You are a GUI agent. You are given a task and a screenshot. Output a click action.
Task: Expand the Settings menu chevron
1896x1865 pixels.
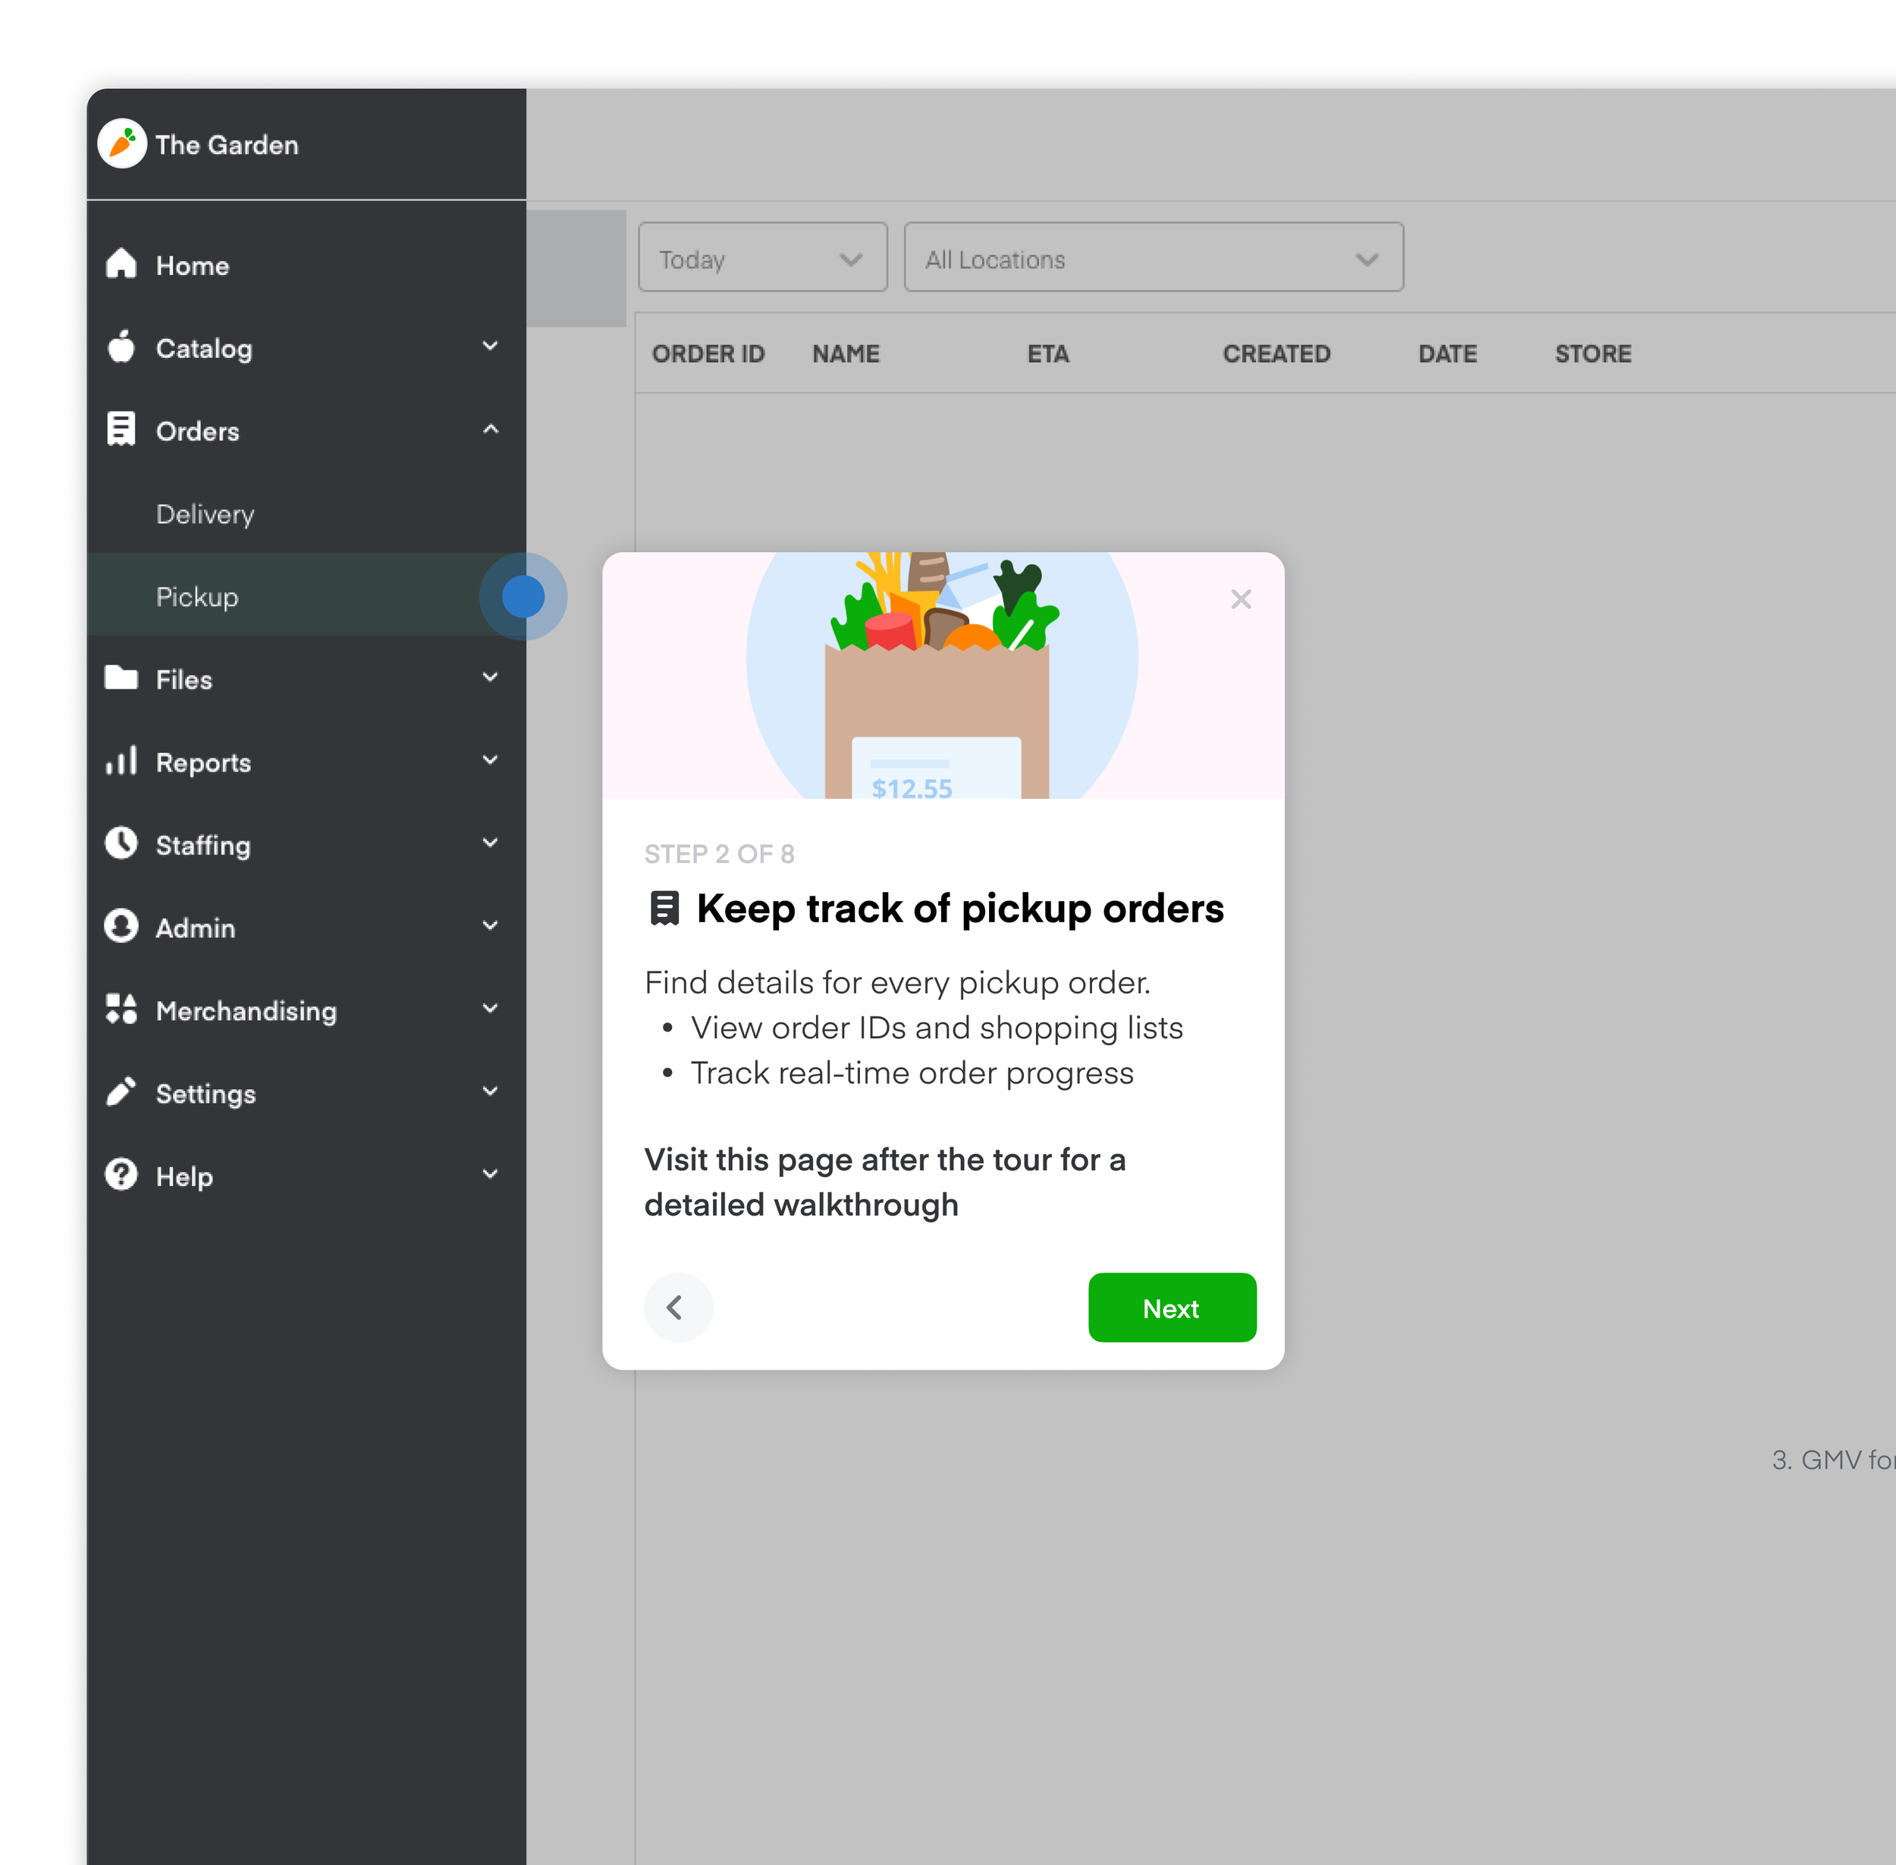click(x=491, y=1092)
